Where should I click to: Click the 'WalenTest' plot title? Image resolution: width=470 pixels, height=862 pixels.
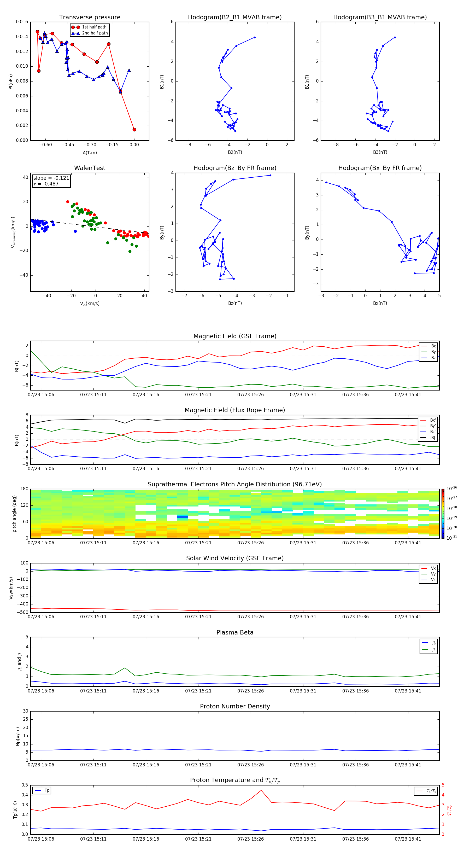tap(90, 168)
